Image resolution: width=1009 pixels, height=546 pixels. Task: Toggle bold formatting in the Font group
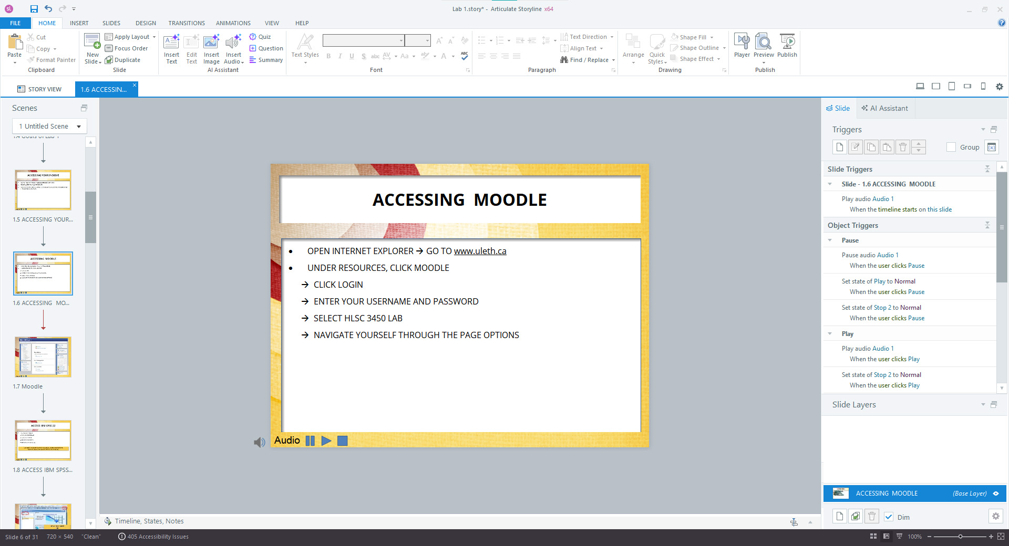click(x=328, y=56)
